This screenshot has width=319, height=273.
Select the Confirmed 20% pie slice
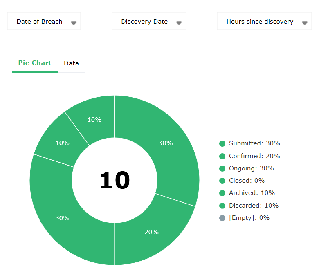tap(151, 232)
